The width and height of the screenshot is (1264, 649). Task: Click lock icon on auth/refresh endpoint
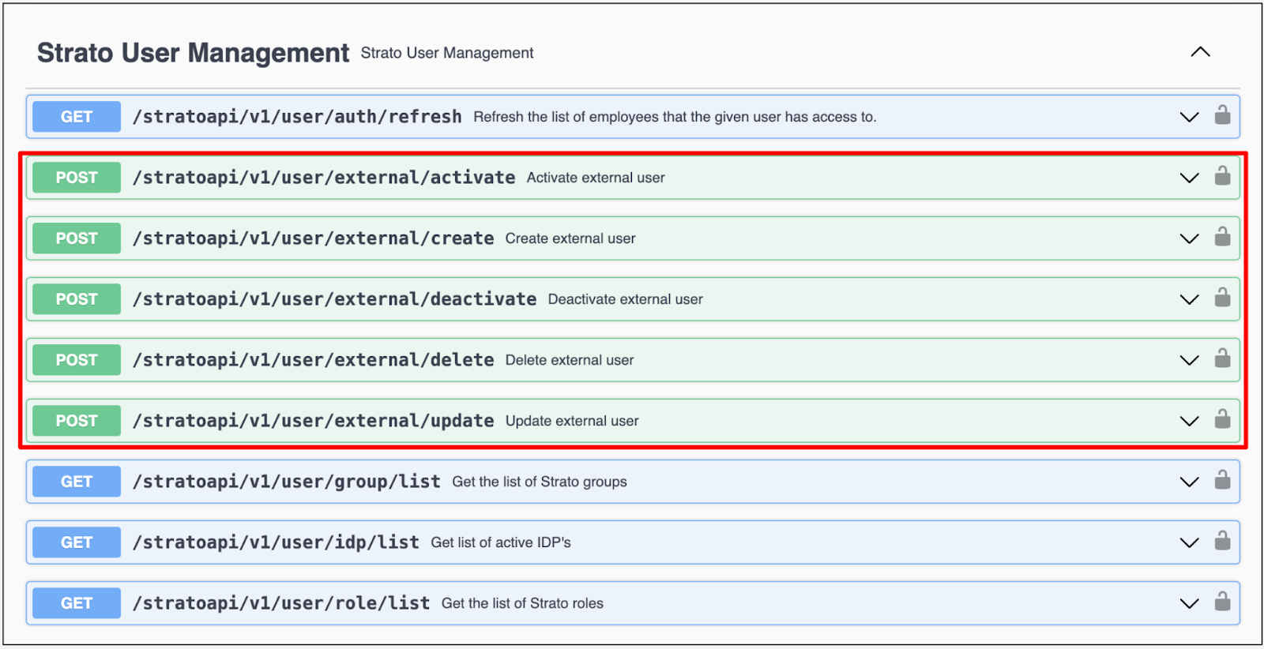1222,116
